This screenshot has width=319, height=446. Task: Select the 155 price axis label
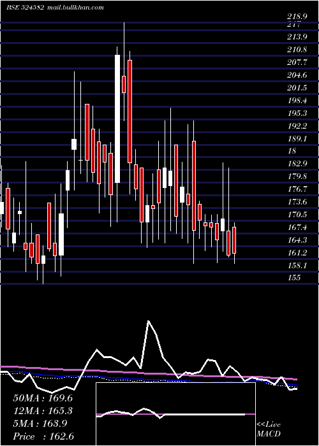[293, 278]
